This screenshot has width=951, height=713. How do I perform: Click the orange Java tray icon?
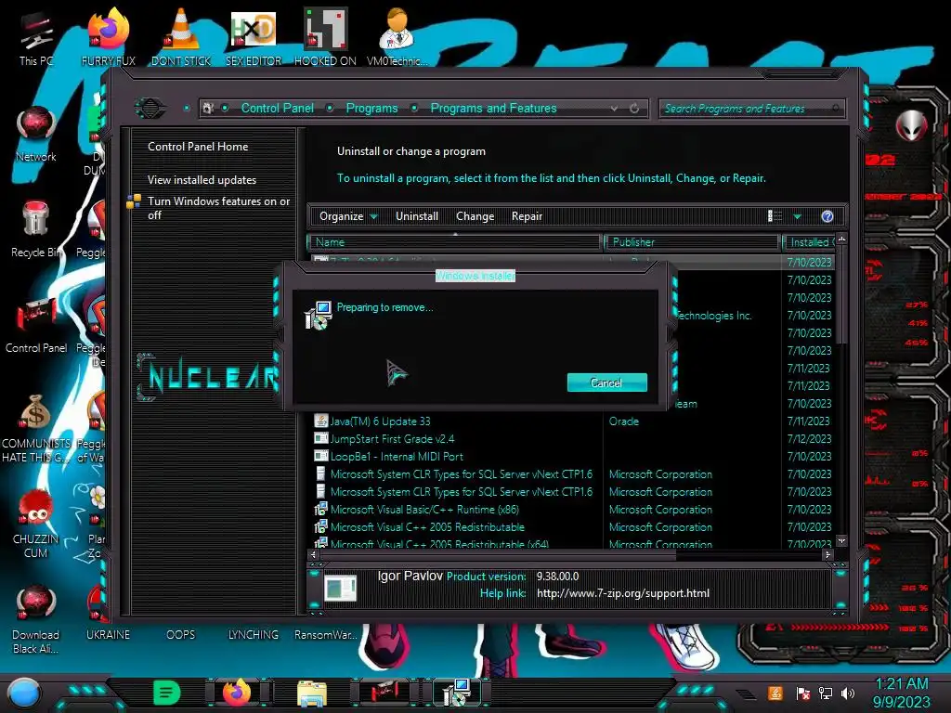coord(775,693)
